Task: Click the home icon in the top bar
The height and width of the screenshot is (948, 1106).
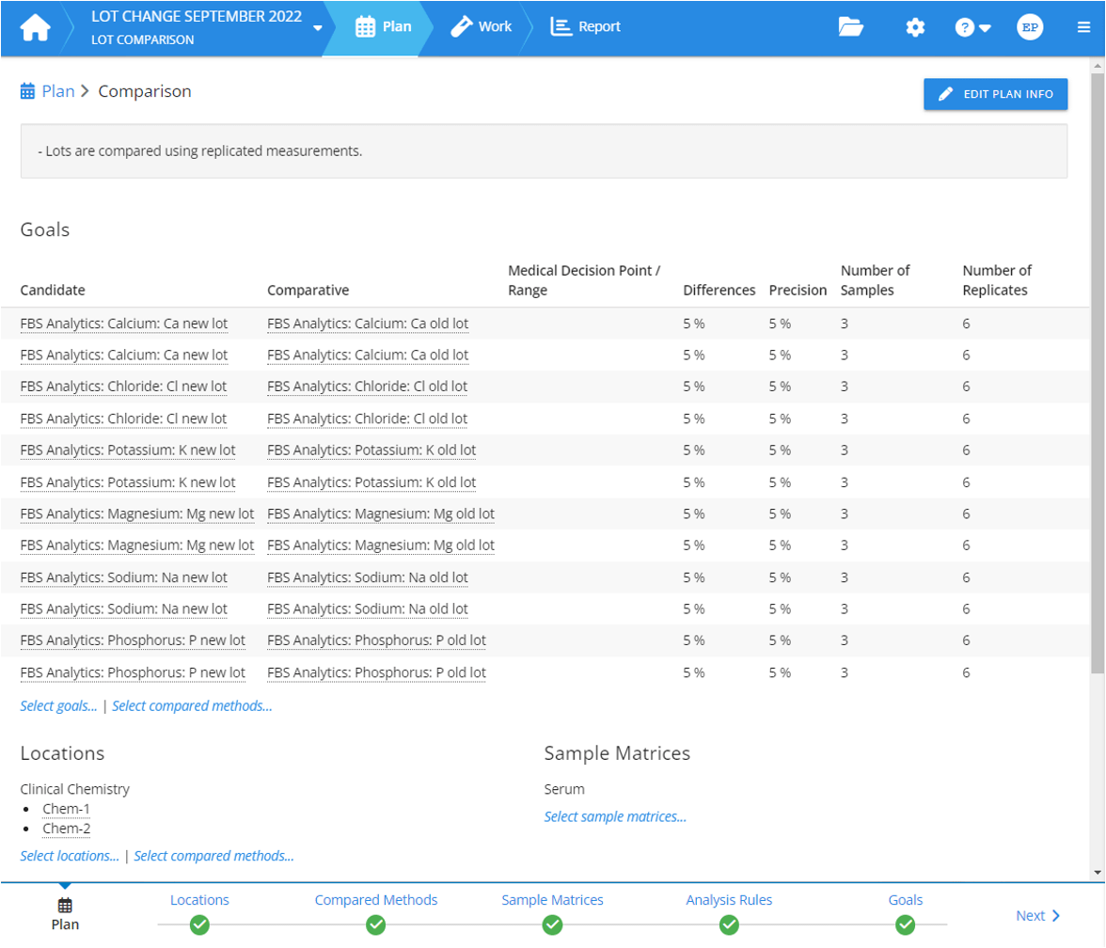Action: pyautogui.click(x=35, y=27)
